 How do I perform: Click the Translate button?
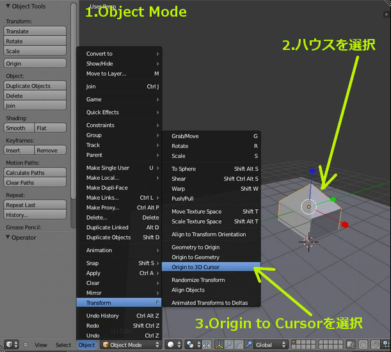tap(35, 31)
